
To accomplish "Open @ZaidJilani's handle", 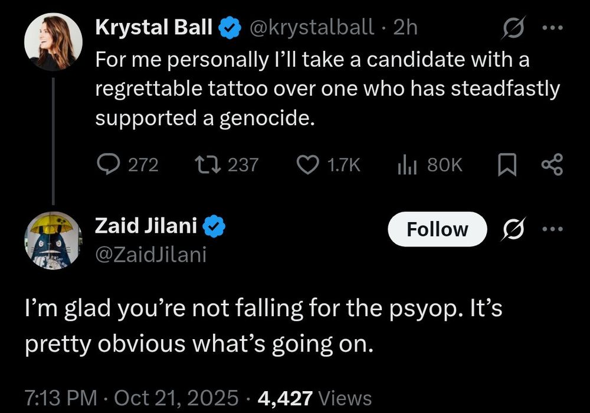I will pos(152,254).
